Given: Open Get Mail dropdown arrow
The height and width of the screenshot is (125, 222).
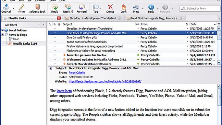Looking at the screenshot, I should click(14, 9).
